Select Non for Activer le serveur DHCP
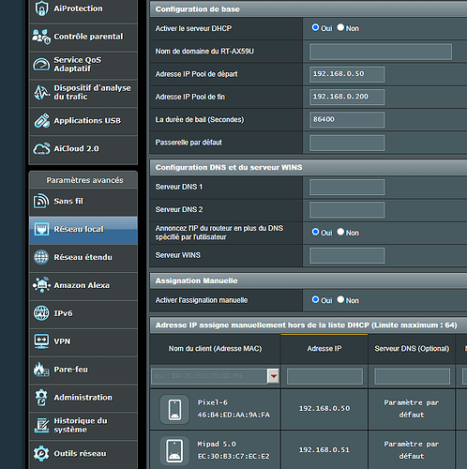 340,27
